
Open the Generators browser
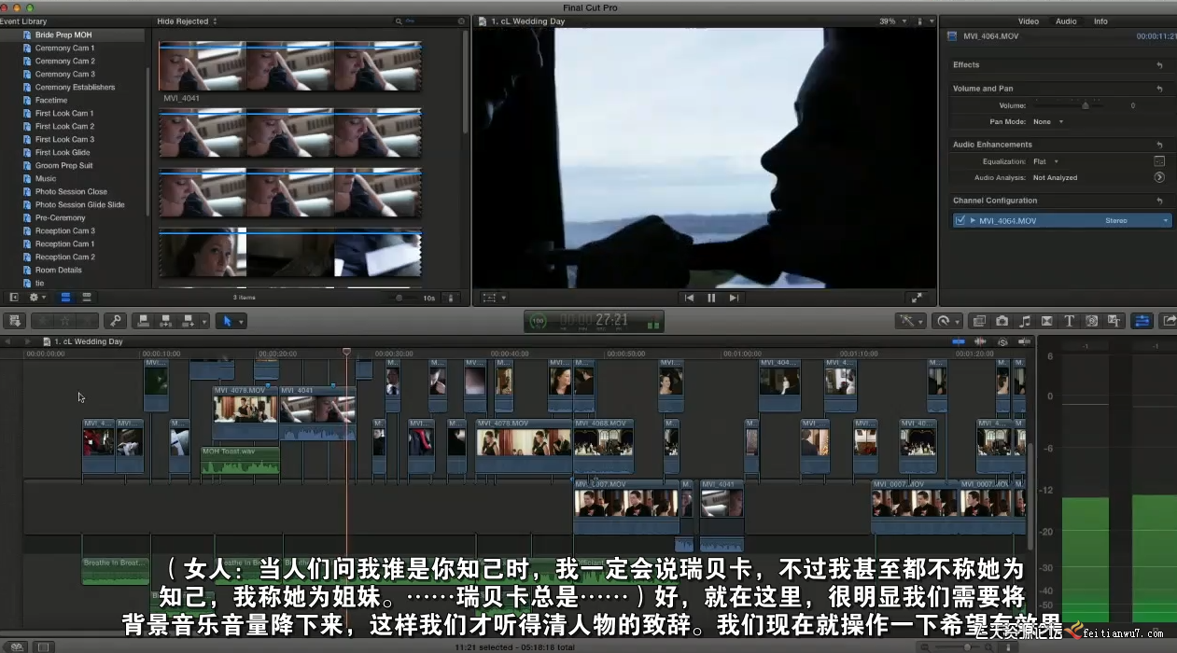(1091, 321)
